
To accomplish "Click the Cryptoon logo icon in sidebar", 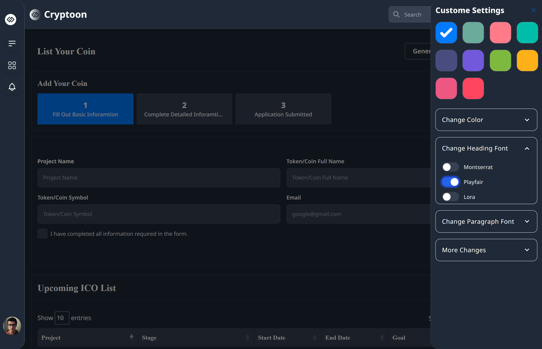I will point(11,20).
